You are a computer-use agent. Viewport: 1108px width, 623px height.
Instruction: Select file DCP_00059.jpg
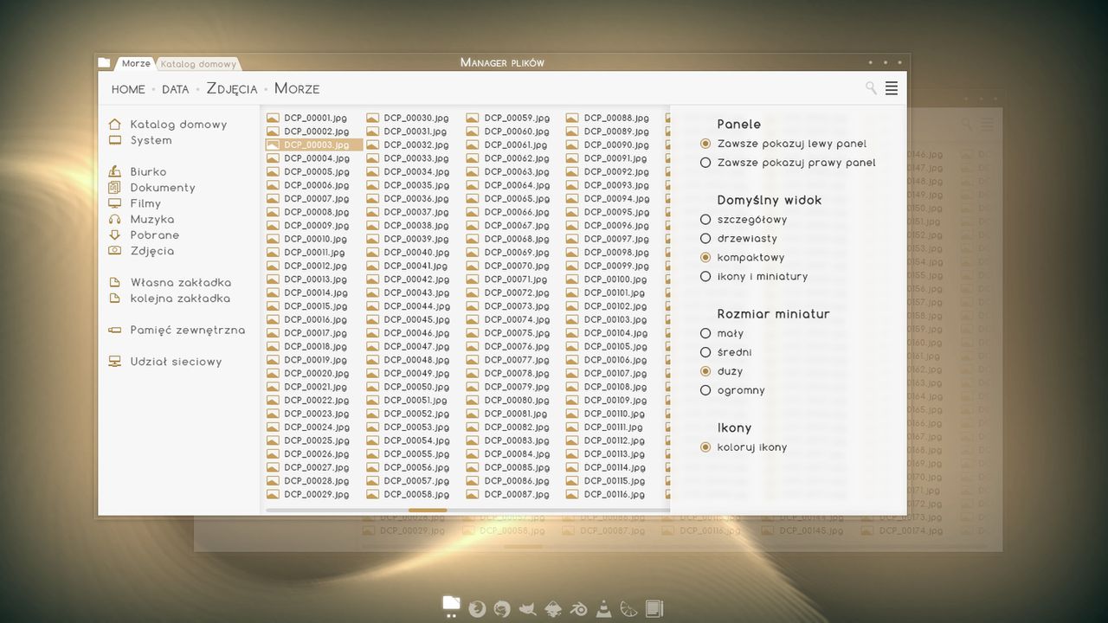[x=507, y=119]
